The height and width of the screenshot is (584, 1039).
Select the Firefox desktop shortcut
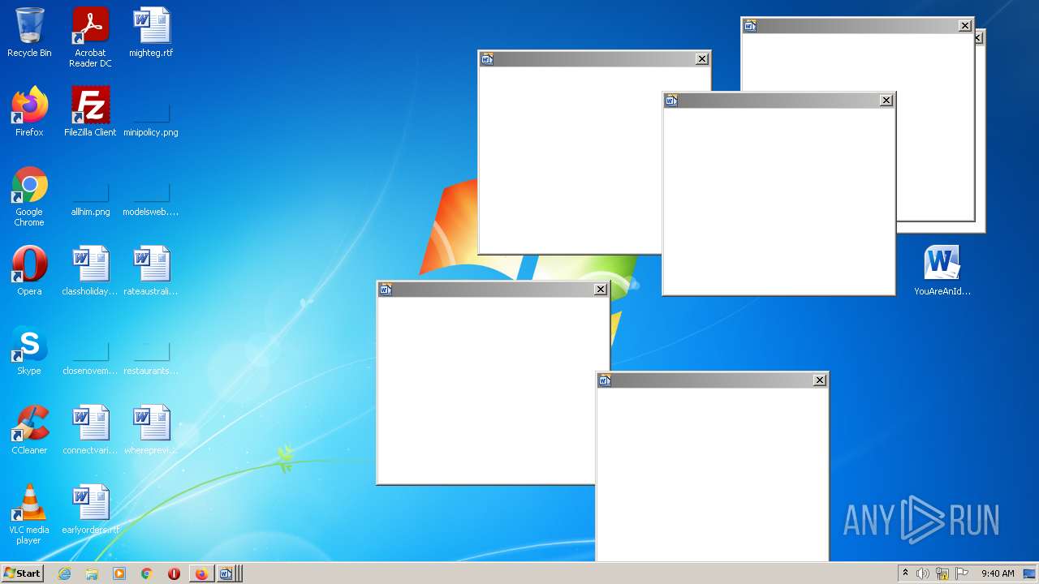29,112
